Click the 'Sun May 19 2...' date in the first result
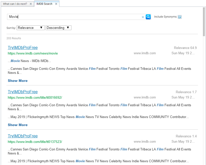 click(183, 53)
